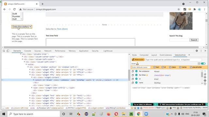This screenshot has width=209, height=117.
Task: Open the Computed styles tab
Action: pyautogui.click(x=144, y=55)
